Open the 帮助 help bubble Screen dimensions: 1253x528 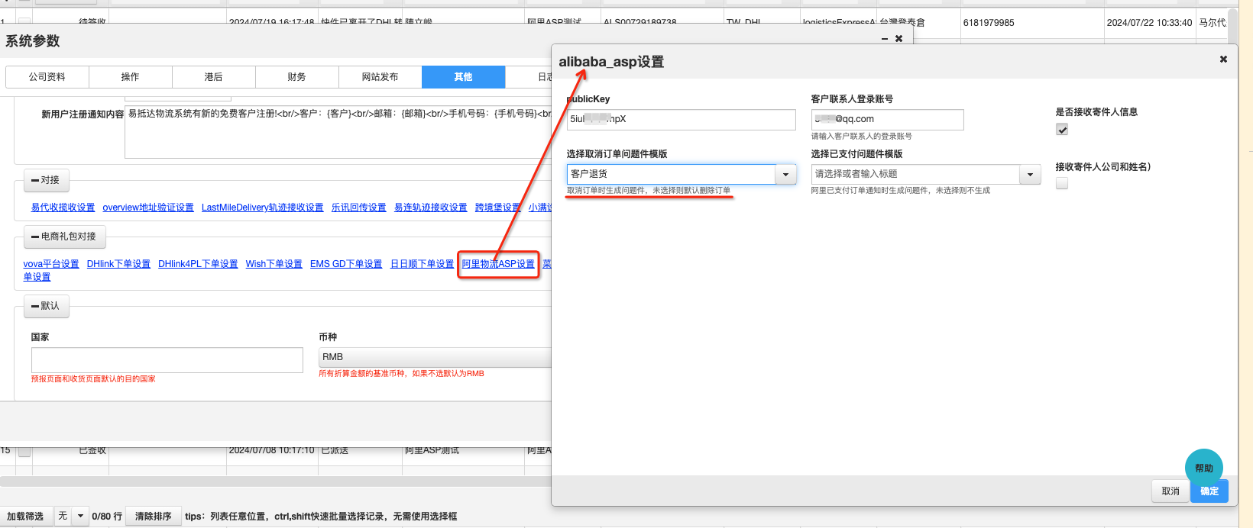(x=1204, y=468)
